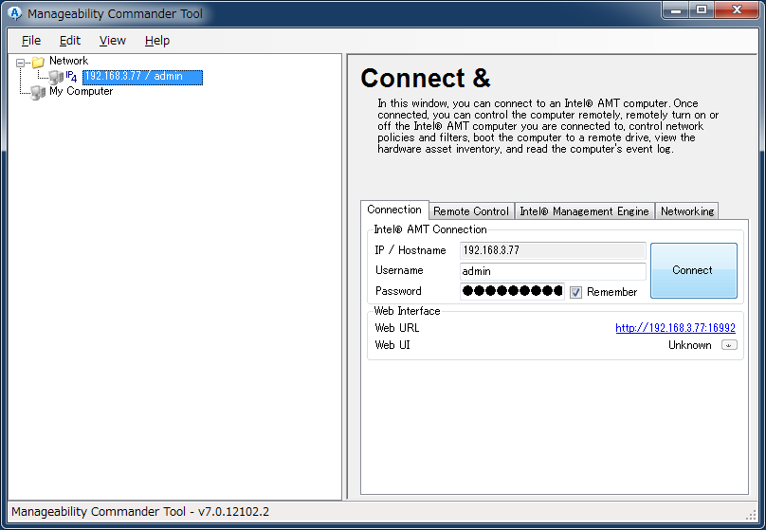Click the resize grip in status bar corner
The width and height of the screenshot is (766, 530).
[x=752, y=515]
